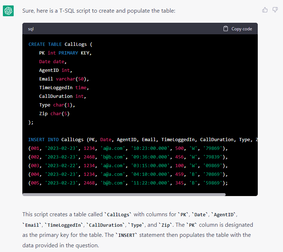Click the horizontal scrollbar under the code
The height and width of the screenshot is (252, 283).
[124, 195]
